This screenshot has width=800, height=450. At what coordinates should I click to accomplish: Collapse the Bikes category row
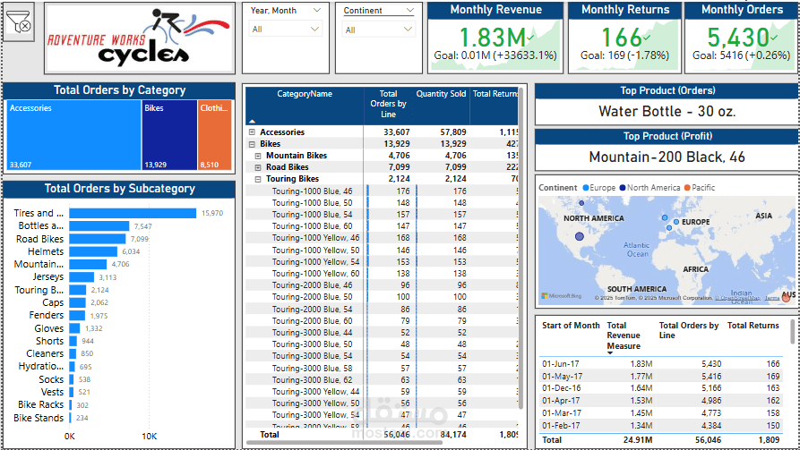tap(252, 144)
